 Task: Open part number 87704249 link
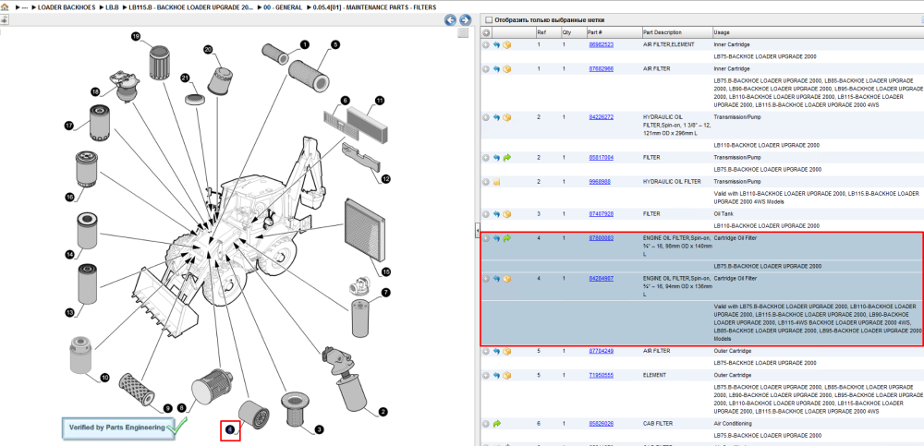click(x=602, y=351)
